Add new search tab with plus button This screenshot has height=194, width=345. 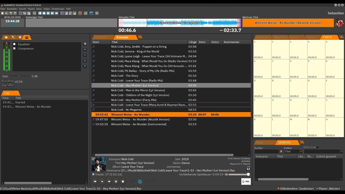(x=302, y=142)
